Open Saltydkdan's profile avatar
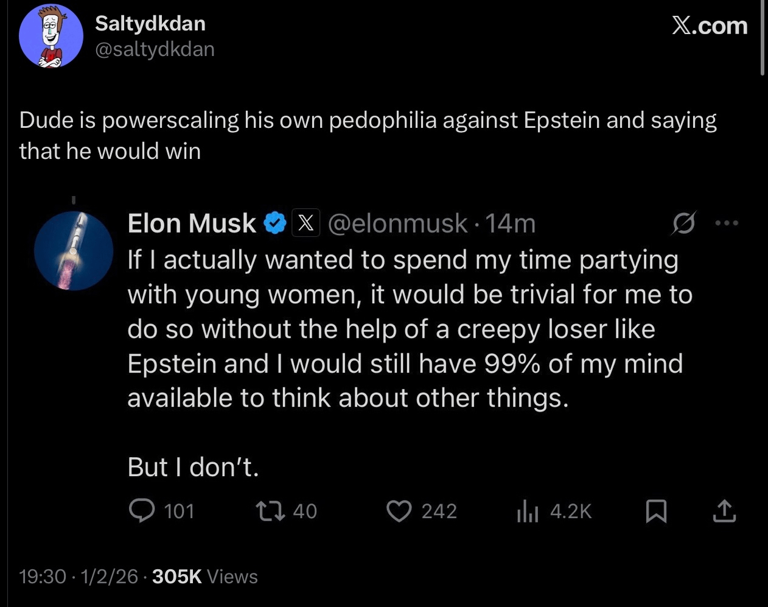768x607 pixels. [x=51, y=37]
